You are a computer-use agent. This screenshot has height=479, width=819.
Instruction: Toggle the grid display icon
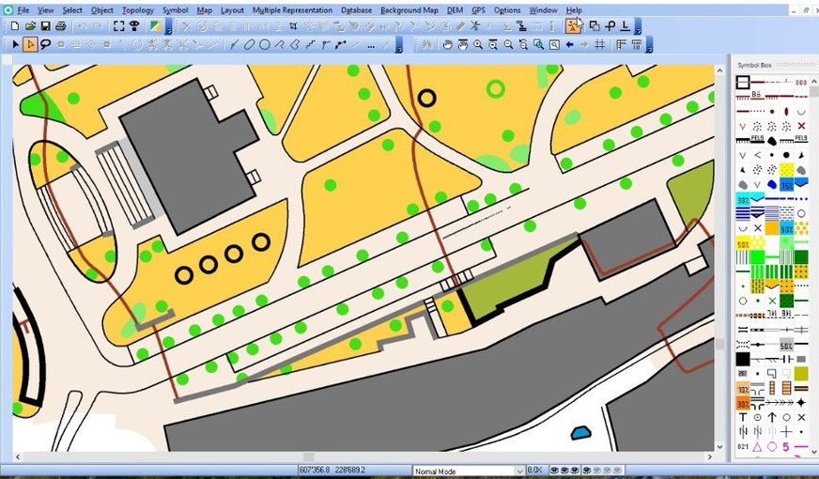coord(599,44)
